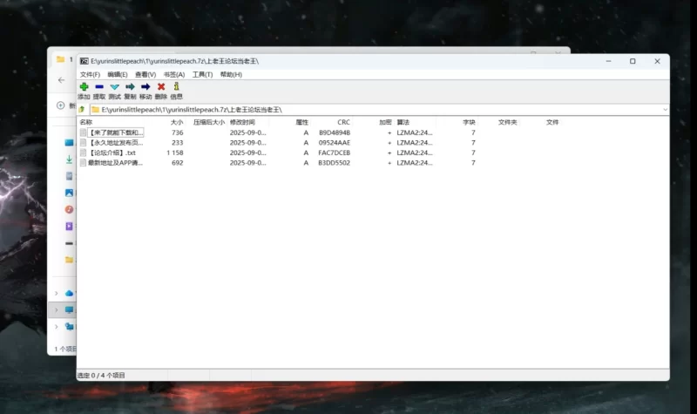Expand the OneDrive cloud node in Explorer
The height and width of the screenshot is (414, 697).
pyautogui.click(x=57, y=293)
